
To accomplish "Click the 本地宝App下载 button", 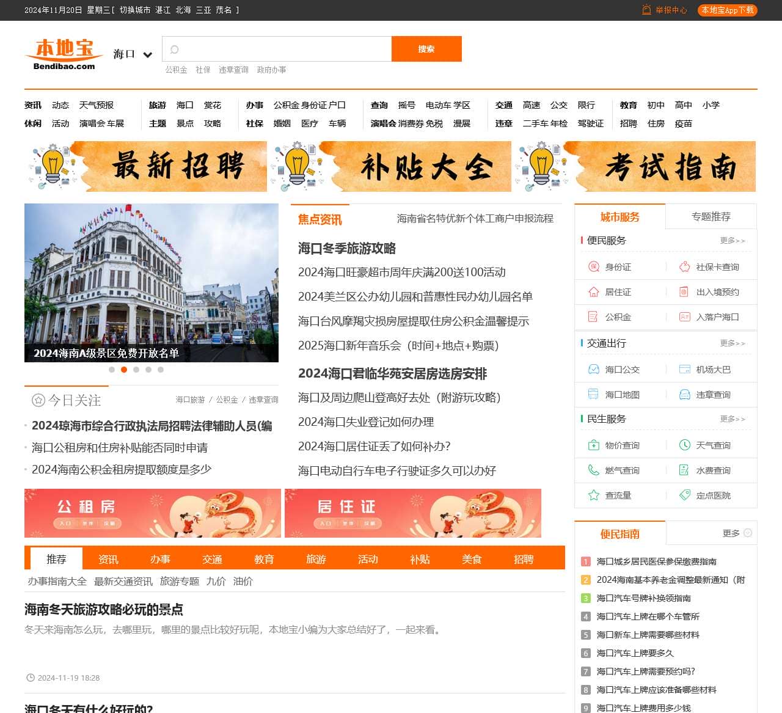I will pyautogui.click(x=728, y=10).
